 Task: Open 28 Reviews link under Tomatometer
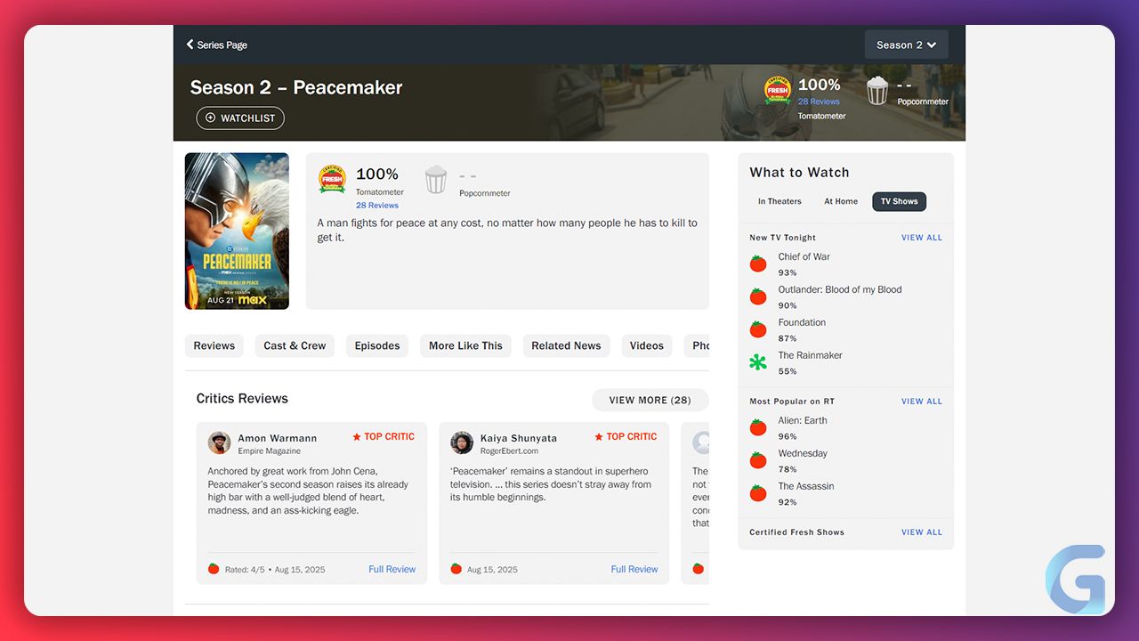point(377,206)
